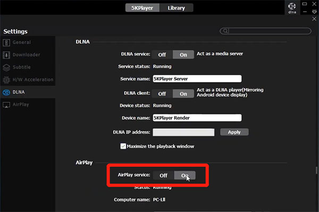Image resolution: width=319 pixels, height=212 pixels.
Task: Click Device status 'Running' text
Action: pyautogui.click(x=162, y=105)
